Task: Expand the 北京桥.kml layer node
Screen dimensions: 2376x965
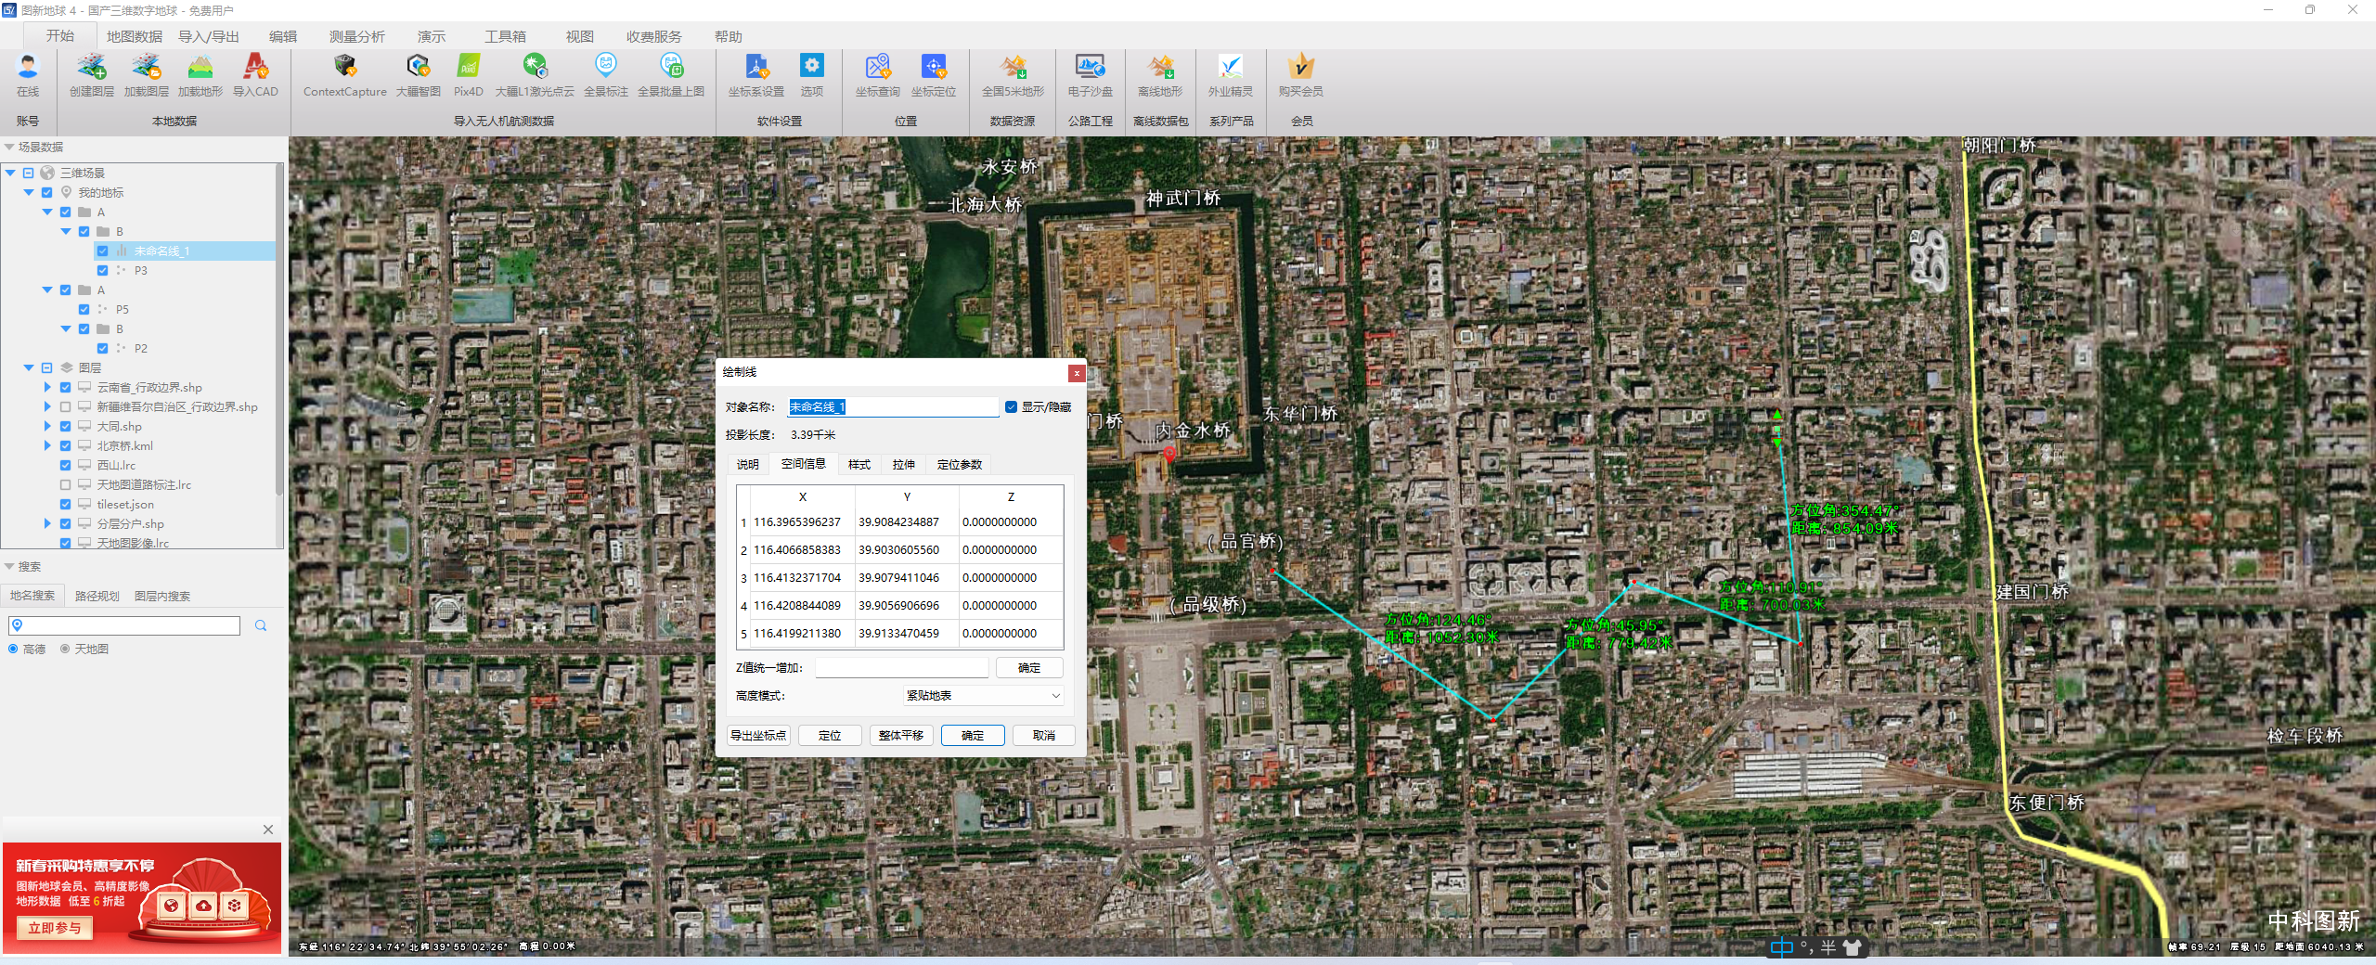Action: point(47,445)
